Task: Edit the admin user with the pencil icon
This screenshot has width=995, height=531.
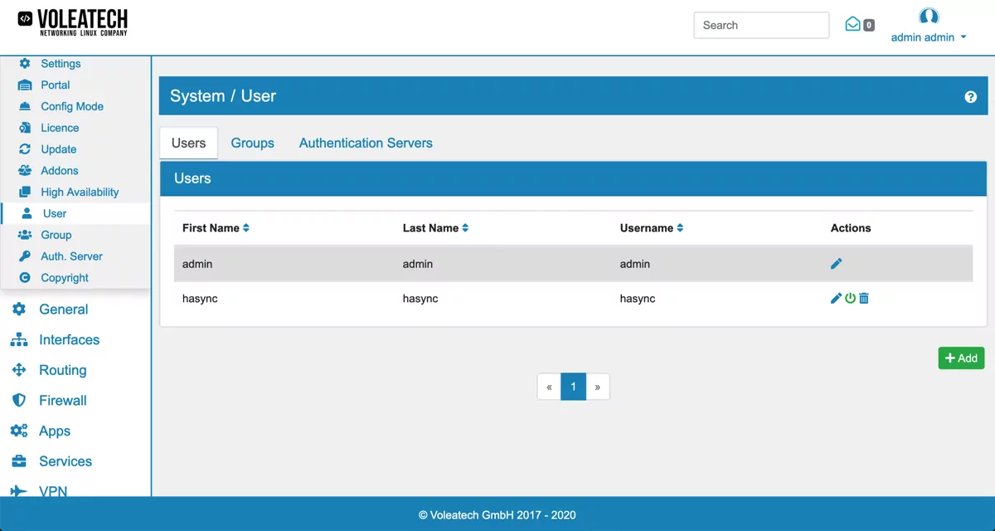Action: coord(836,263)
